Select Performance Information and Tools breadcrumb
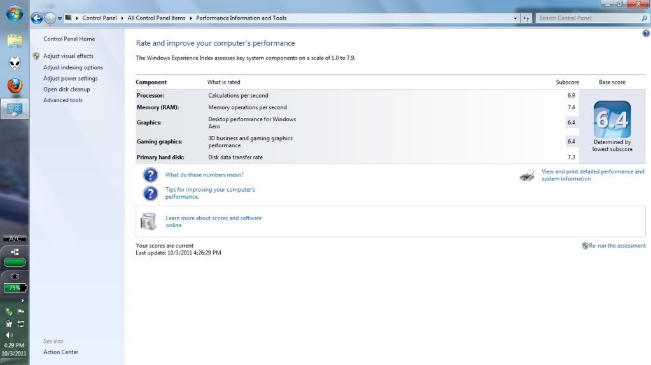 pyautogui.click(x=241, y=18)
